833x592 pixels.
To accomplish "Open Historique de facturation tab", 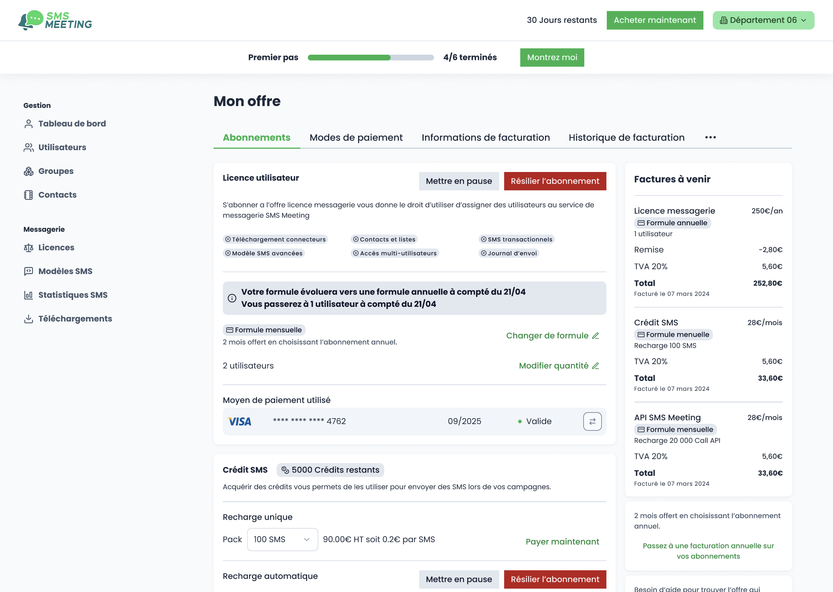I will click(627, 138).
